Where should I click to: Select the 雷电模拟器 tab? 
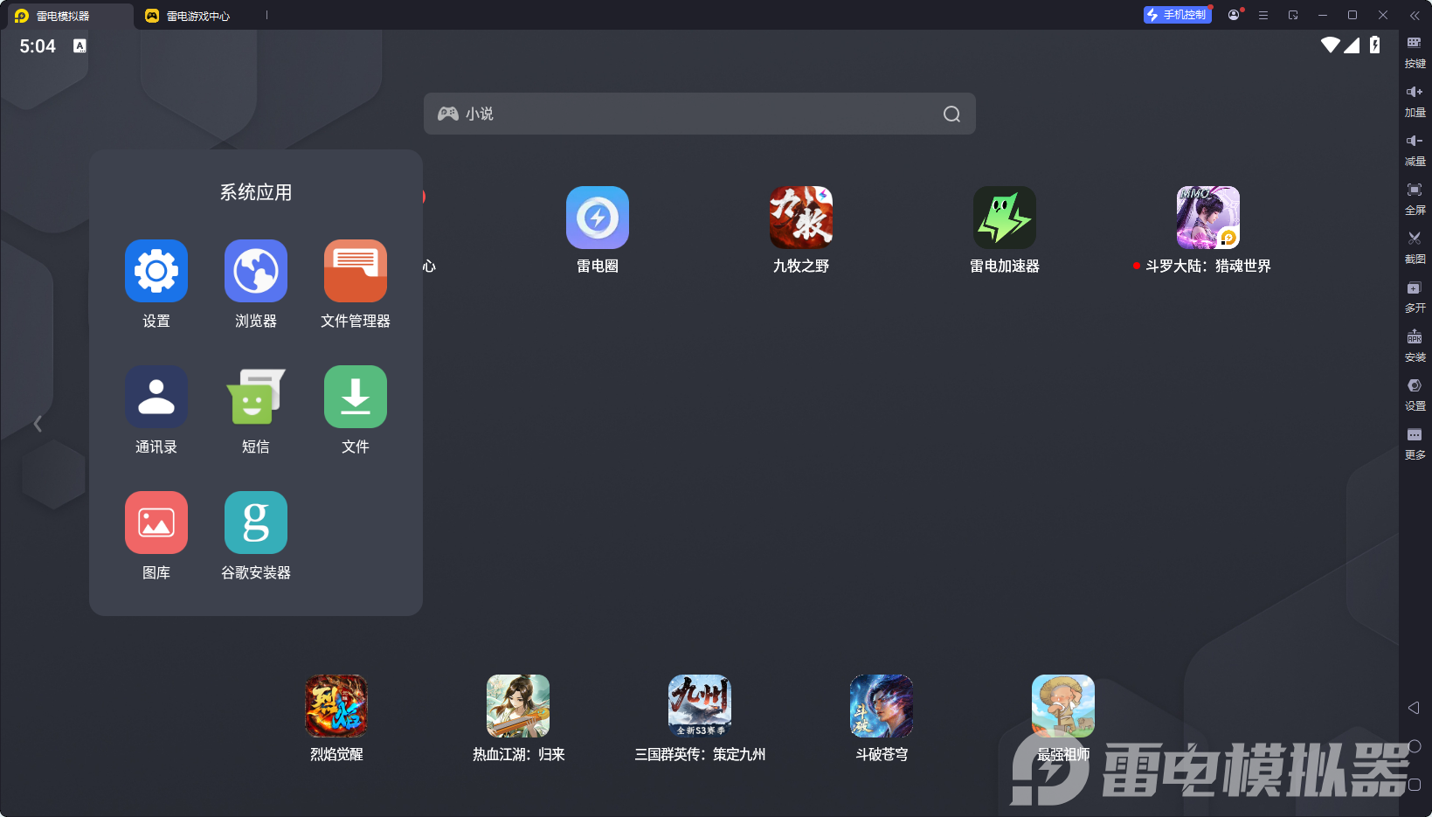click(x=63, y=16)
